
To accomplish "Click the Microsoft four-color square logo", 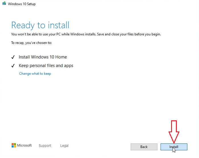I will pyautogui.click(x=14, y=145).
